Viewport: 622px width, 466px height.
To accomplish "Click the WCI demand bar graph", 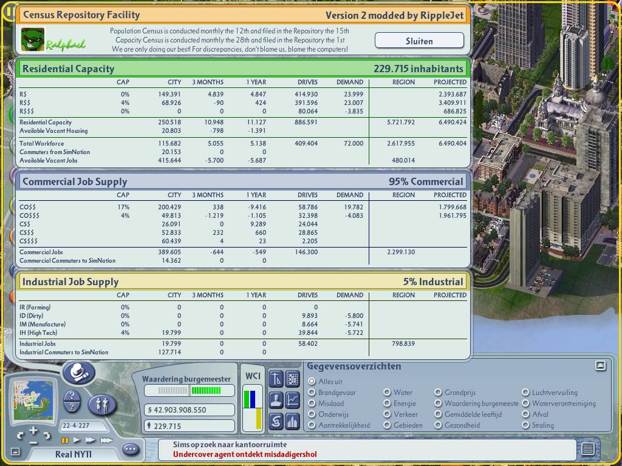I will 253,410.
